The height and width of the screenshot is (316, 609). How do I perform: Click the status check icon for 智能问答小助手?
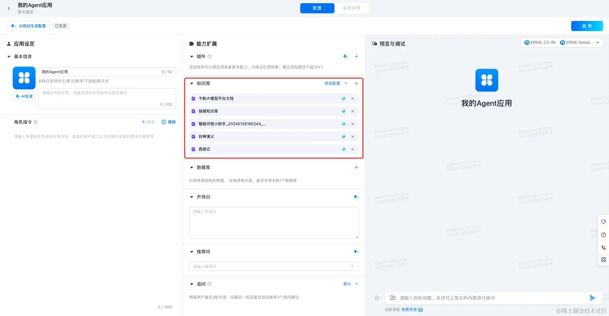click(344, 124)
